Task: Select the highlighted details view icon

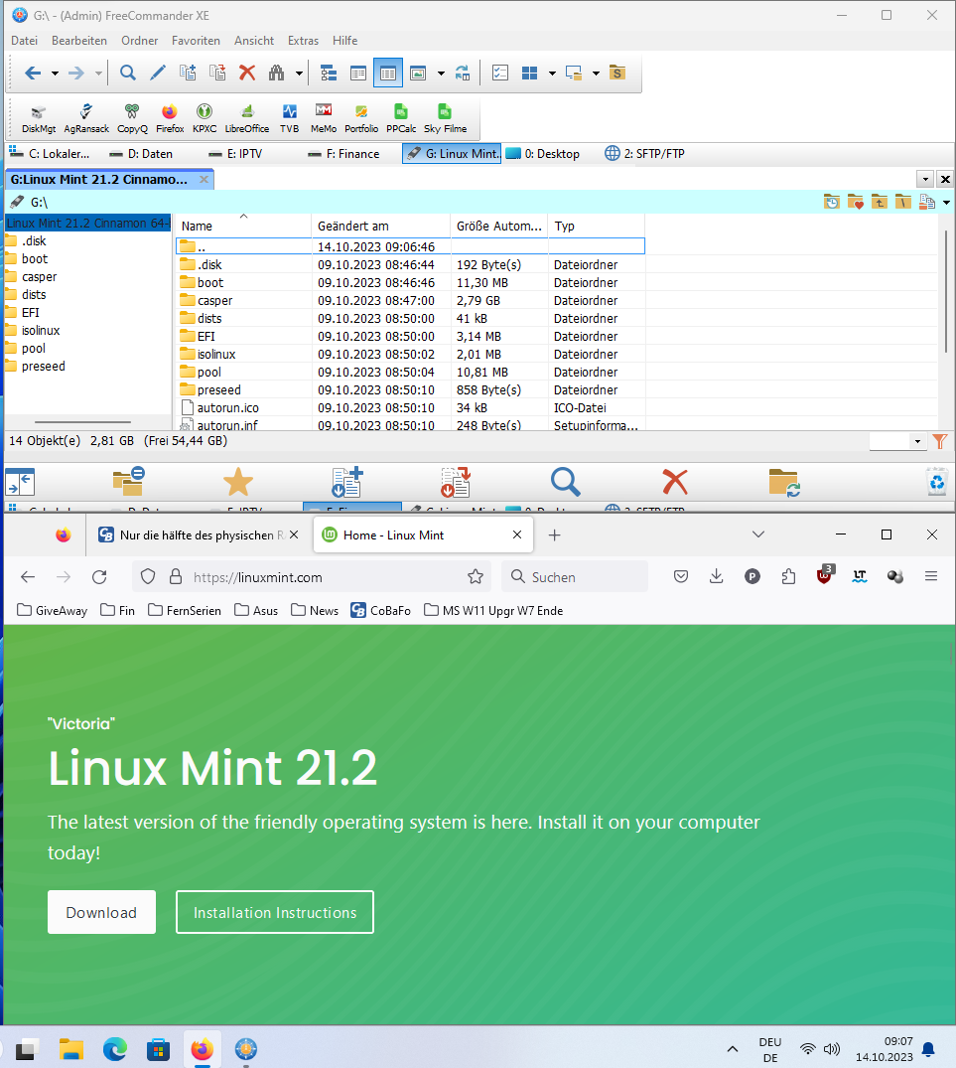Action: click(x=388, y=73)
